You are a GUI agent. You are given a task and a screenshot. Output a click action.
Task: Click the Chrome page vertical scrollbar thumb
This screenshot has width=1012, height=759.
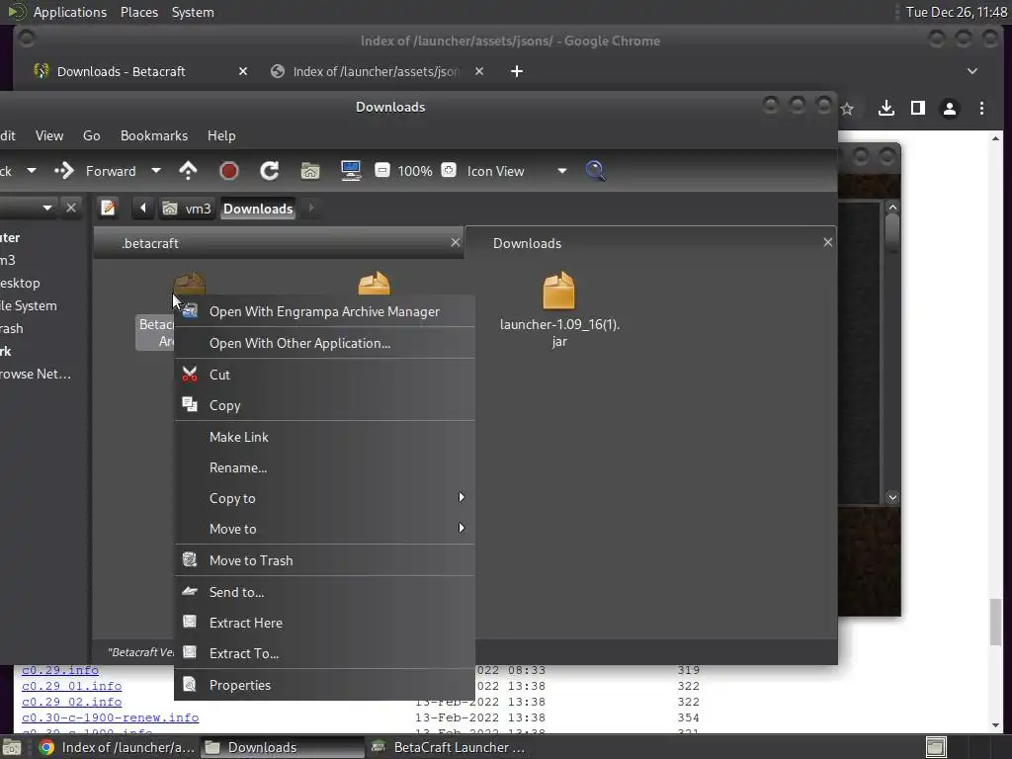click(x=996, y=623)
